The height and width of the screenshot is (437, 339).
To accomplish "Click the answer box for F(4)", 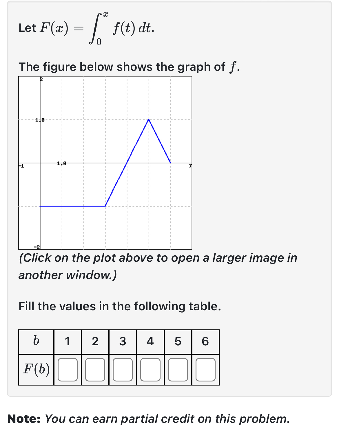I will pyautogui.click(x=150, y=369).
